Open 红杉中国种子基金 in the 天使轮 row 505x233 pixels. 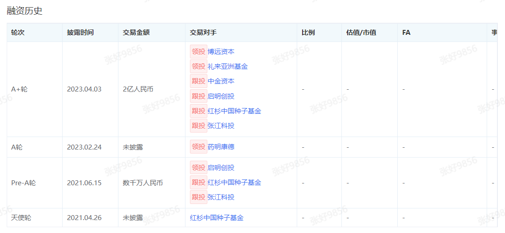pyautogui.click(x=217, y=218)
